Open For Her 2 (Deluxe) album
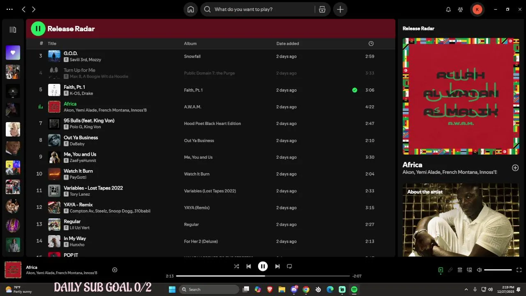 (201, 241)
